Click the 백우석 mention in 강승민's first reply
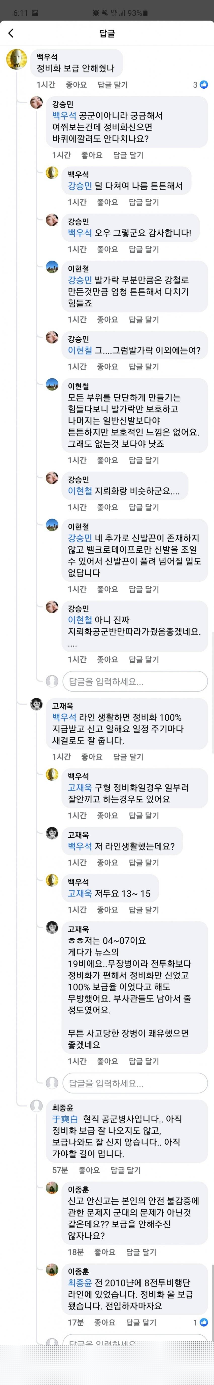Screen dimensions: 214x1385 point(64,116)
